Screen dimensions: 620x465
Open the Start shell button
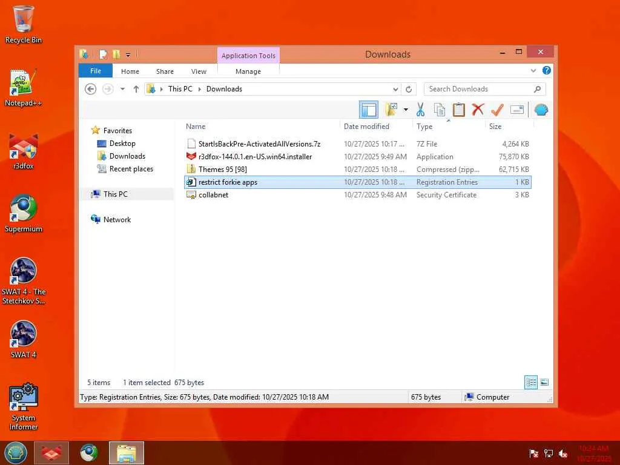[x=15, y=453]
